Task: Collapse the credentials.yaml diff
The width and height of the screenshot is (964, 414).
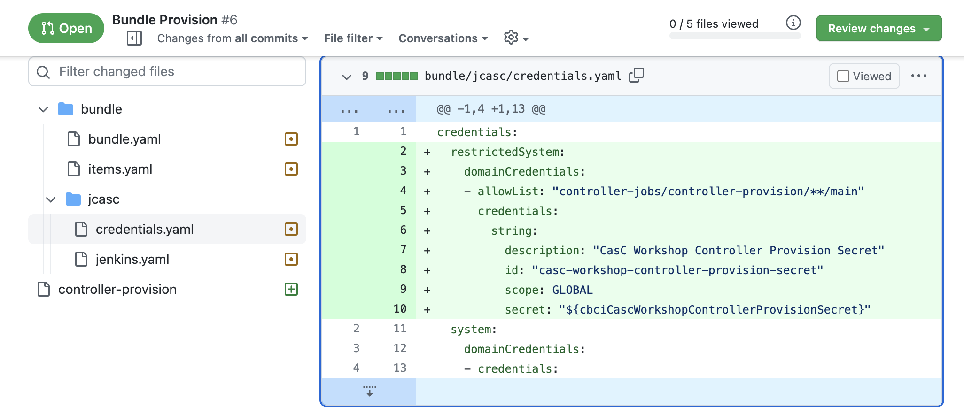Action: (x=346, y=77)
